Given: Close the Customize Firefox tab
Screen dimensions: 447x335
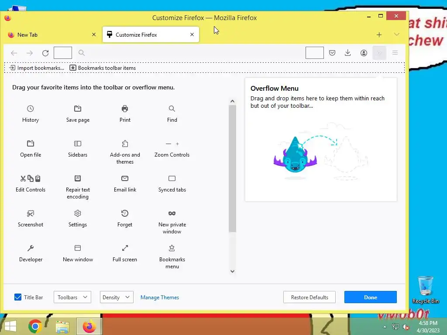Looking at the screenshot, I should click(192, 34).
